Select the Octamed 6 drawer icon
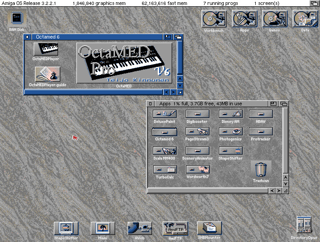This screenshot has width=320, height=242. tap(164, 132)
